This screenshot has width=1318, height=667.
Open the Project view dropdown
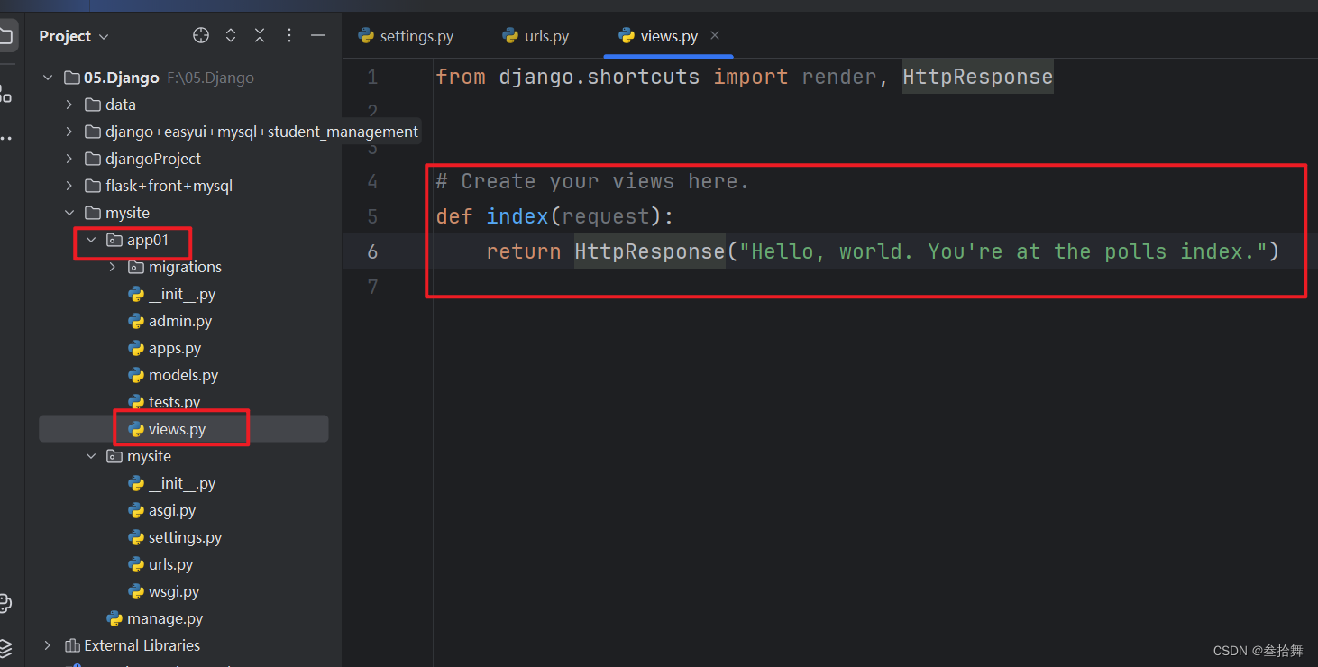click(73, 36)
